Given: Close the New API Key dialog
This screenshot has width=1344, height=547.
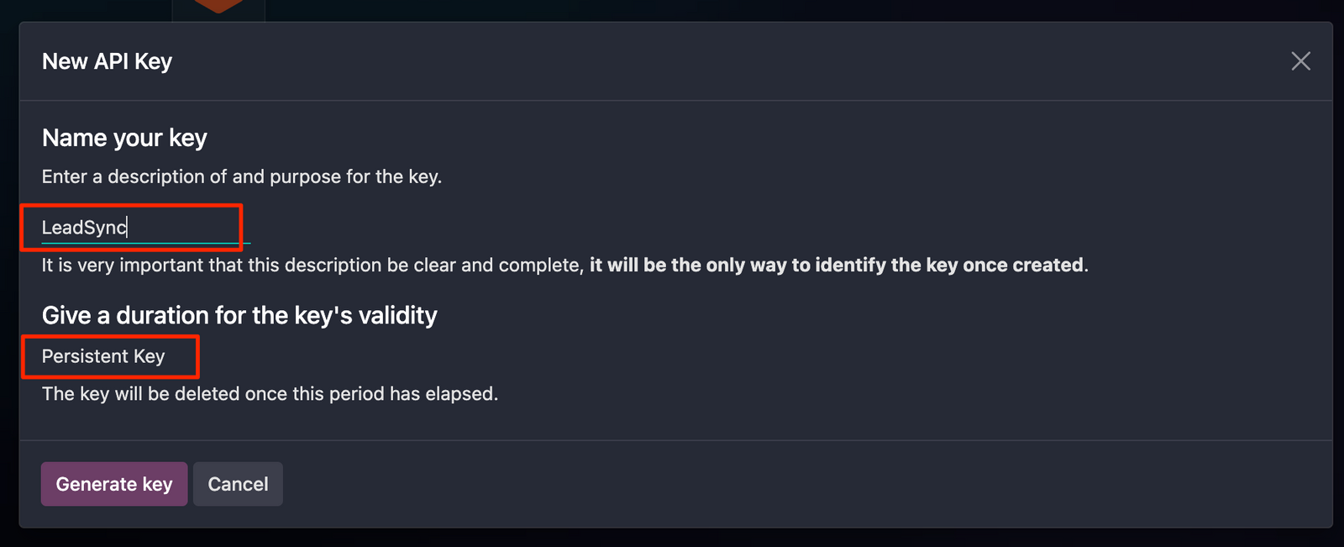Looking at the screenshot, I should 1300,61.
